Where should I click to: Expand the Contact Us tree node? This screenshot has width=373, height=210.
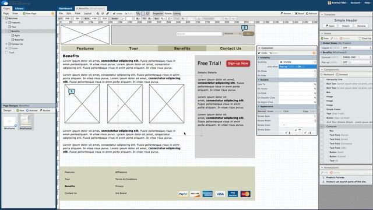tap(6, 44)
